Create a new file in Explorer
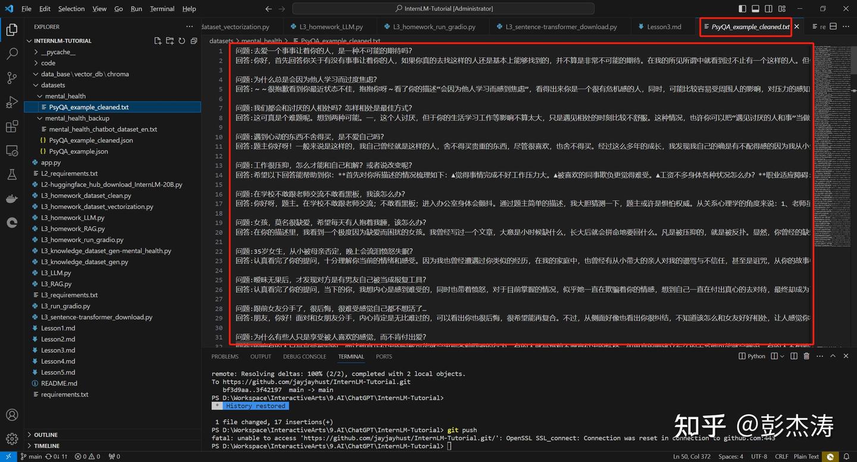Screen dimensions: 857x462 pos(158,41)
